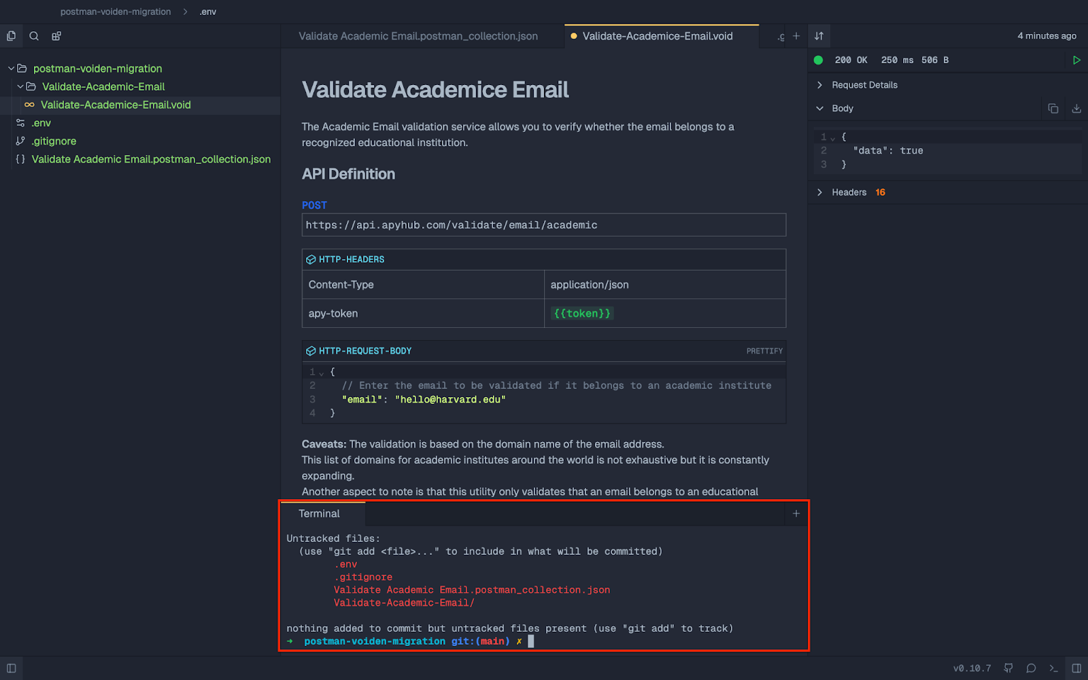Toggle left sidebar icon in status bar
The image size is (1088, 680).
click(11, 668)
